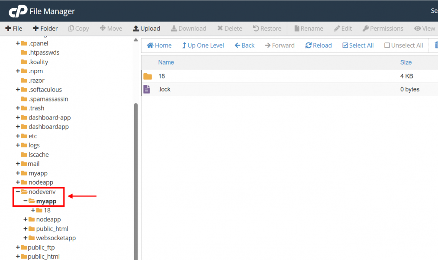Viewport: 438px width, 260px height.
Task: Select the 18 folder row name
Action: point(161,76)
